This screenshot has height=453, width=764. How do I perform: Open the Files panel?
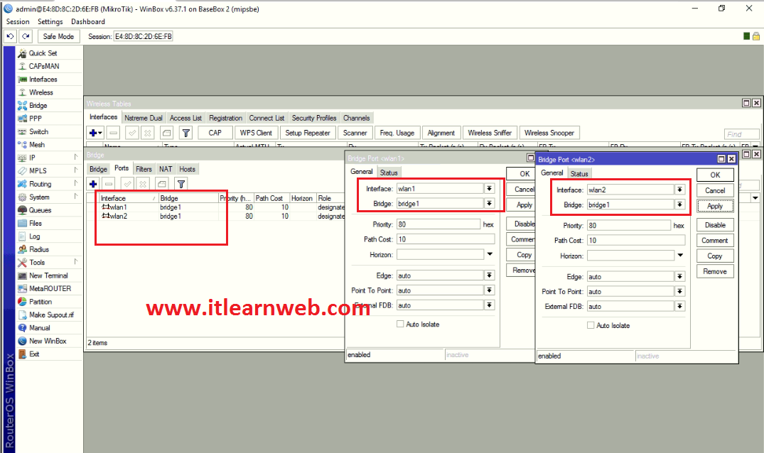[x=36, y=223]
